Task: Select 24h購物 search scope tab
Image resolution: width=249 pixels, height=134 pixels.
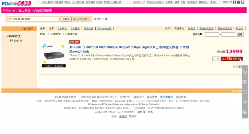Action: coord(62,28)
